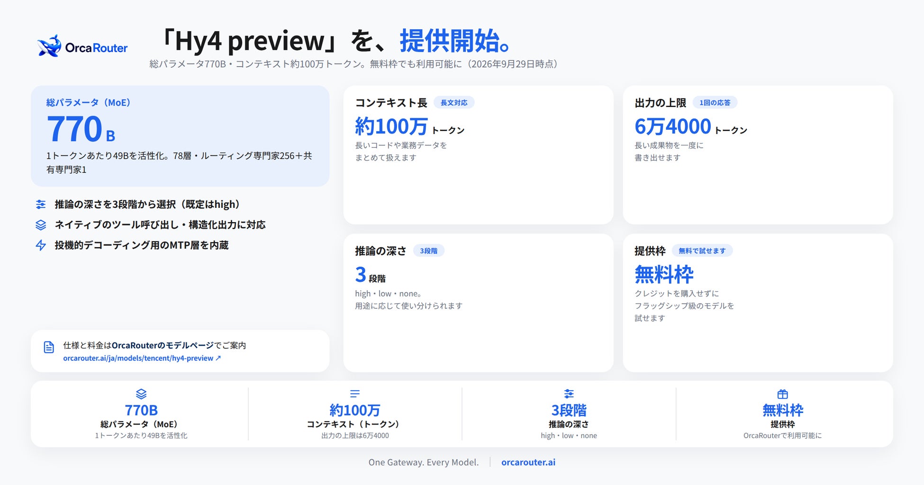Click the 1回の応答 badge
924x485 pixels.
715,103
